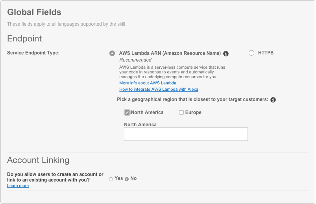316x204 pixels.
Task: Uncheck the North America region checkbox
Action: (x=127, y=112)
